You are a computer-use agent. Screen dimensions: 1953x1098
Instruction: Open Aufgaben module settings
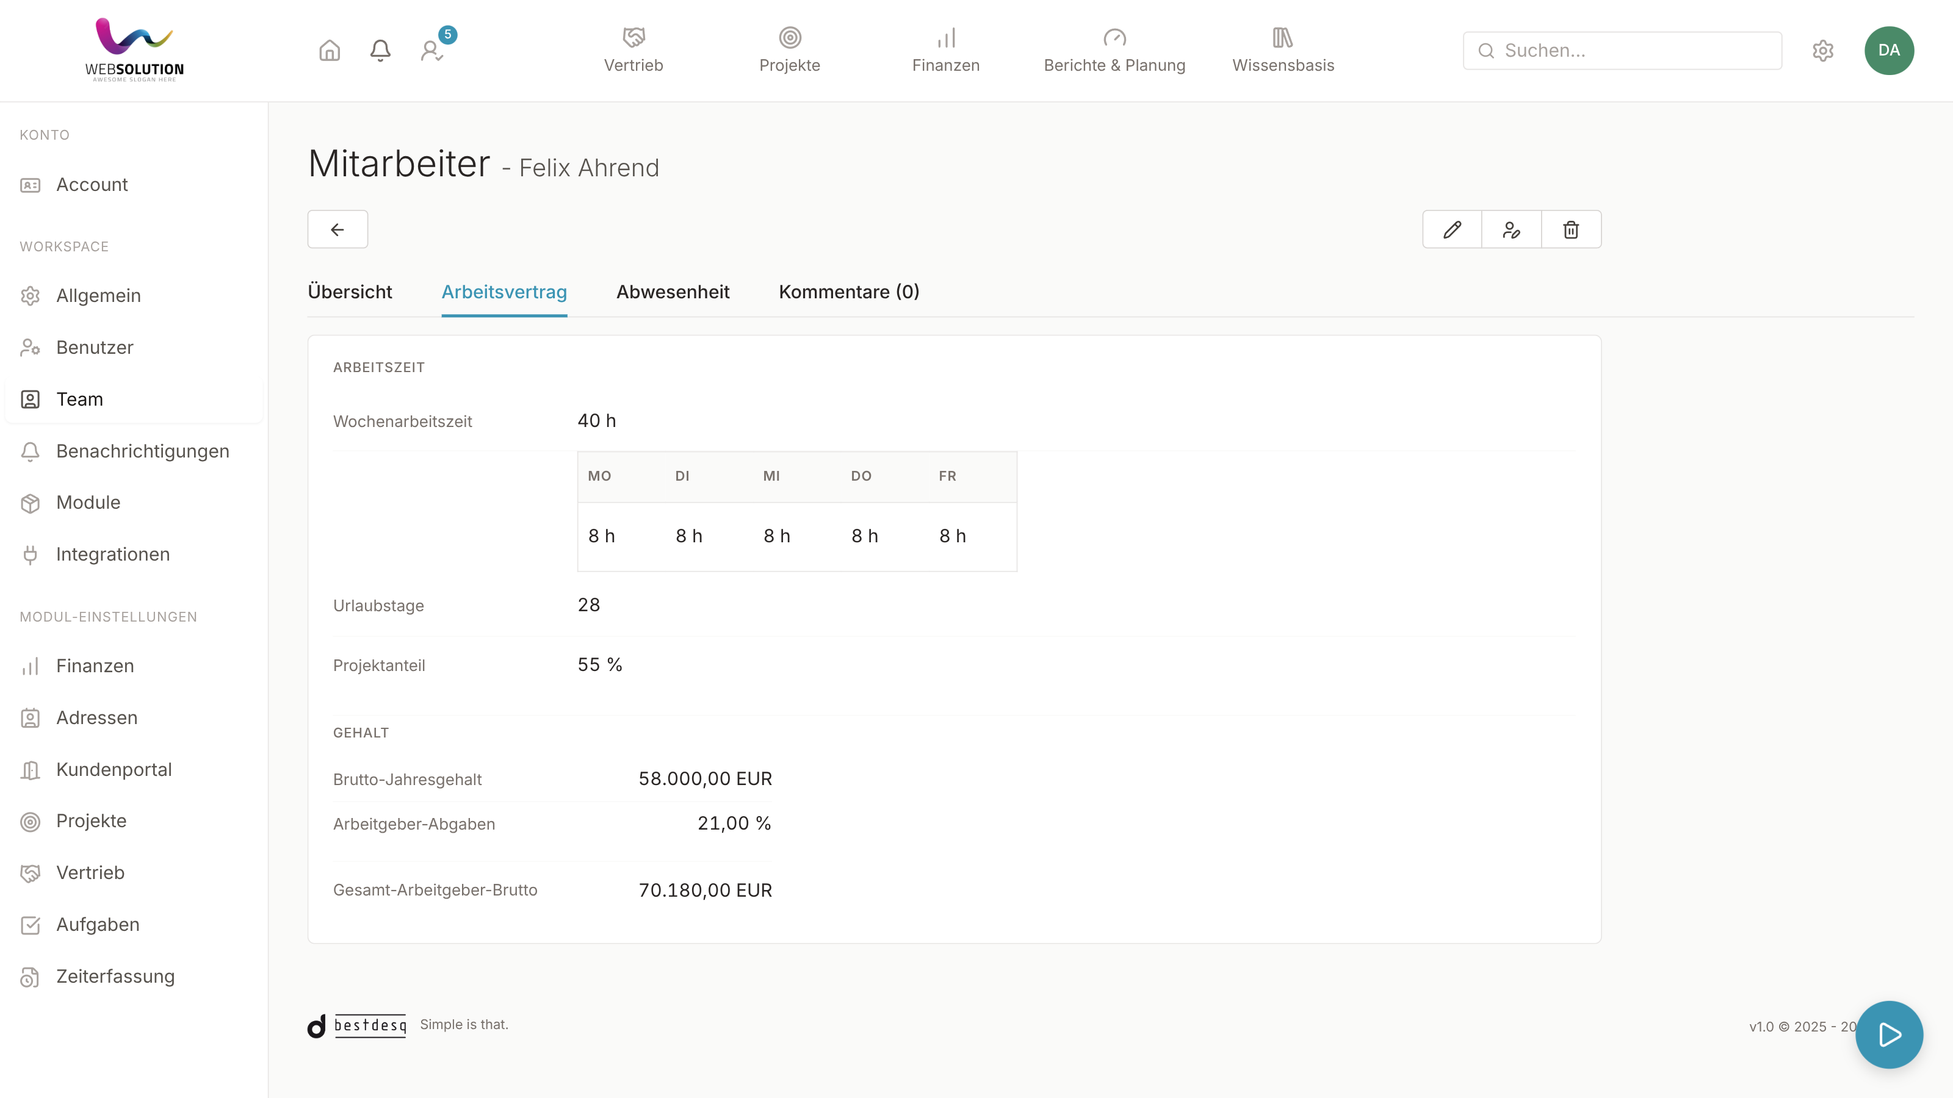click(x=134, y=925)
